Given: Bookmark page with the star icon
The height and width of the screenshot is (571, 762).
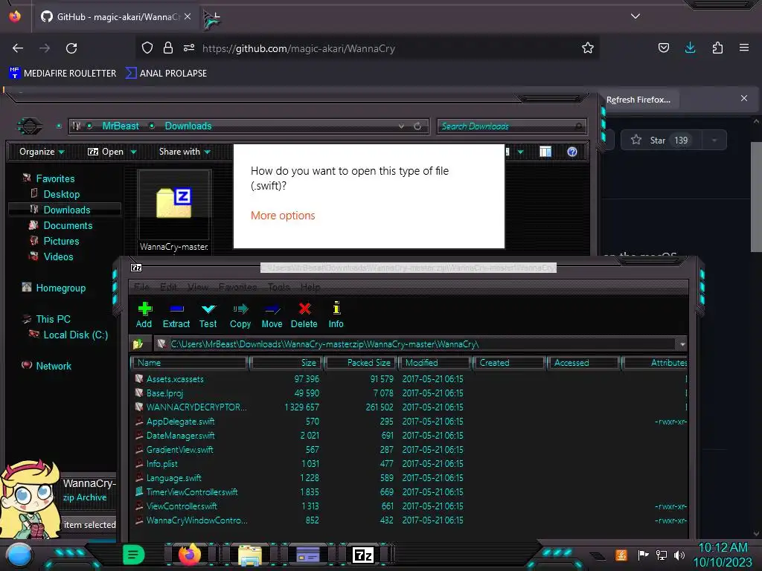Looking at the screenshot, I should 588,48.
